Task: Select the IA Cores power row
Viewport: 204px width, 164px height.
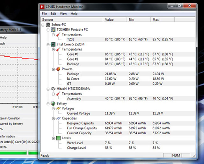Action: (x=130, y=79)
